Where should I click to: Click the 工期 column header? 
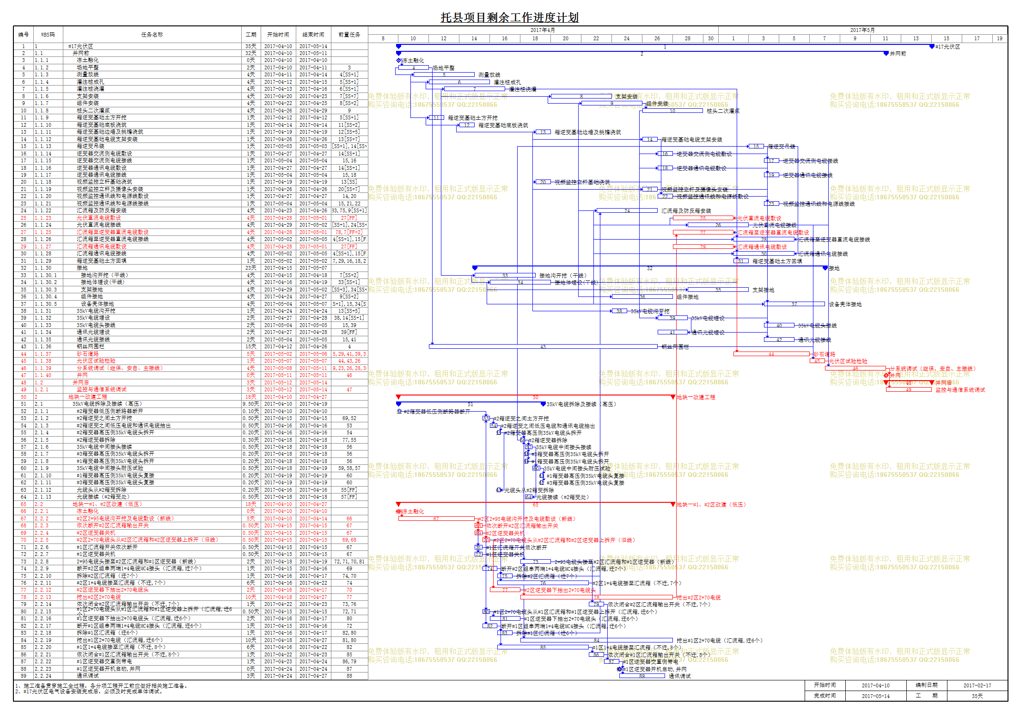click(251, 35)
